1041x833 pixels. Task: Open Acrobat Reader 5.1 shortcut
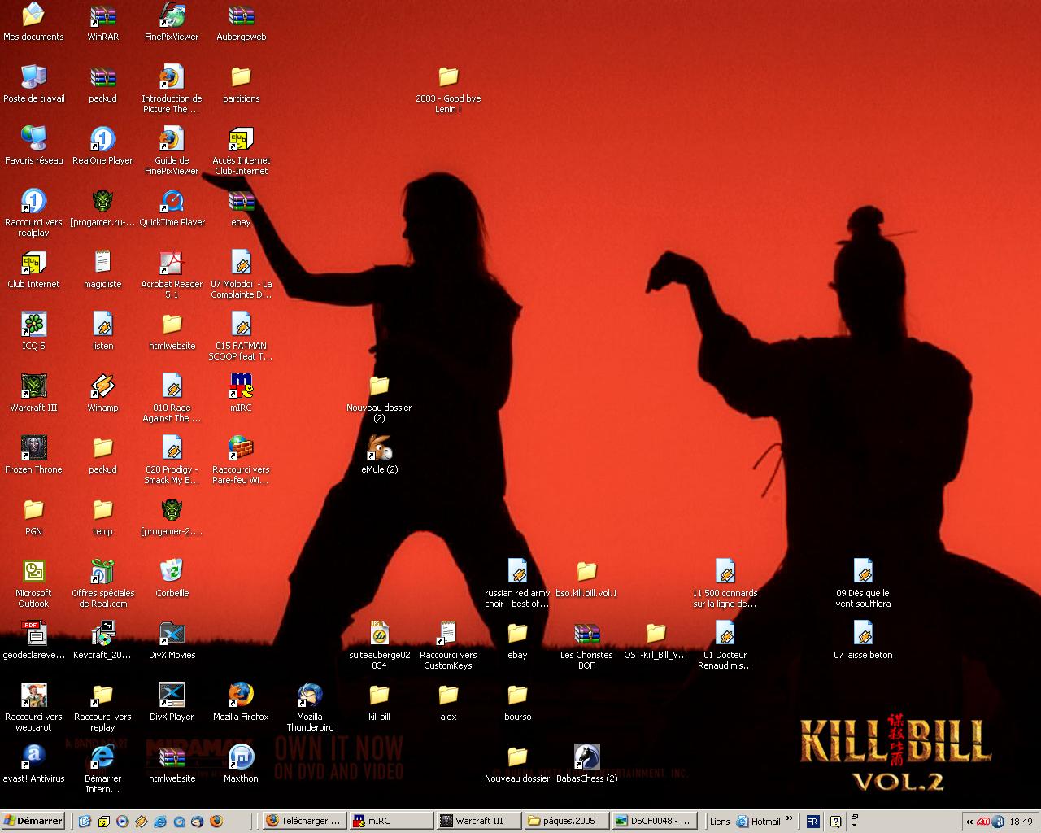pos(172,263)
